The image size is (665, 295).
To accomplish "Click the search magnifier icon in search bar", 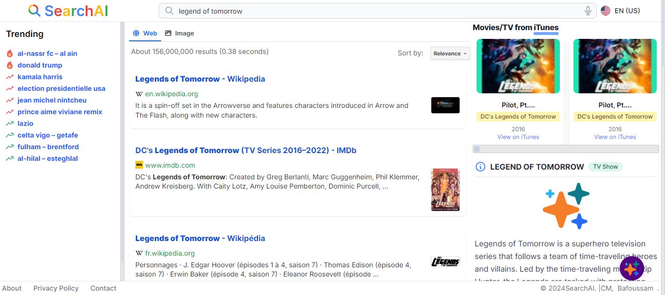I will pyautogui.click(x=169, y=11).
